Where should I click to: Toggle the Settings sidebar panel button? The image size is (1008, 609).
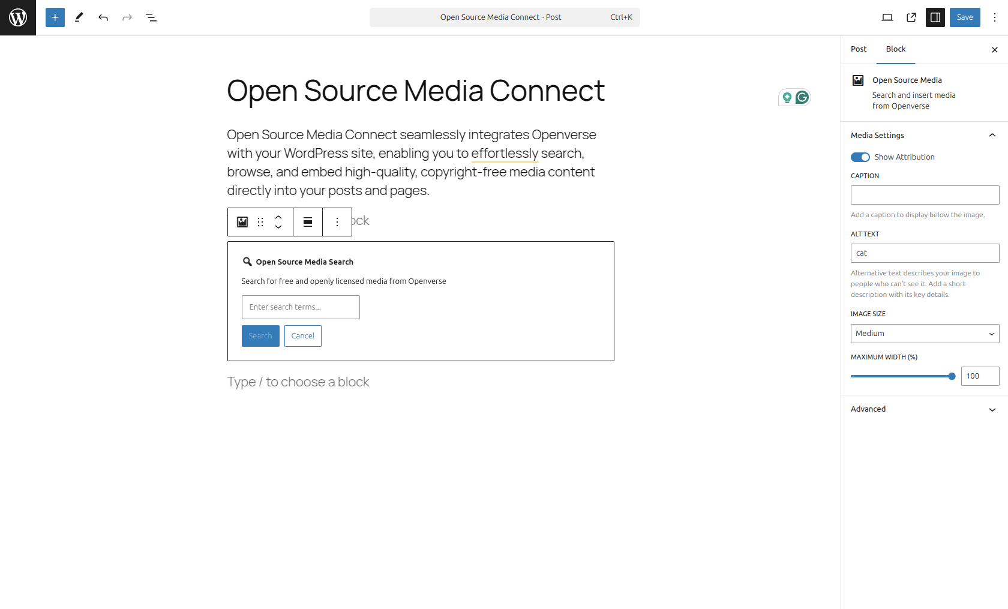[935, 17]
